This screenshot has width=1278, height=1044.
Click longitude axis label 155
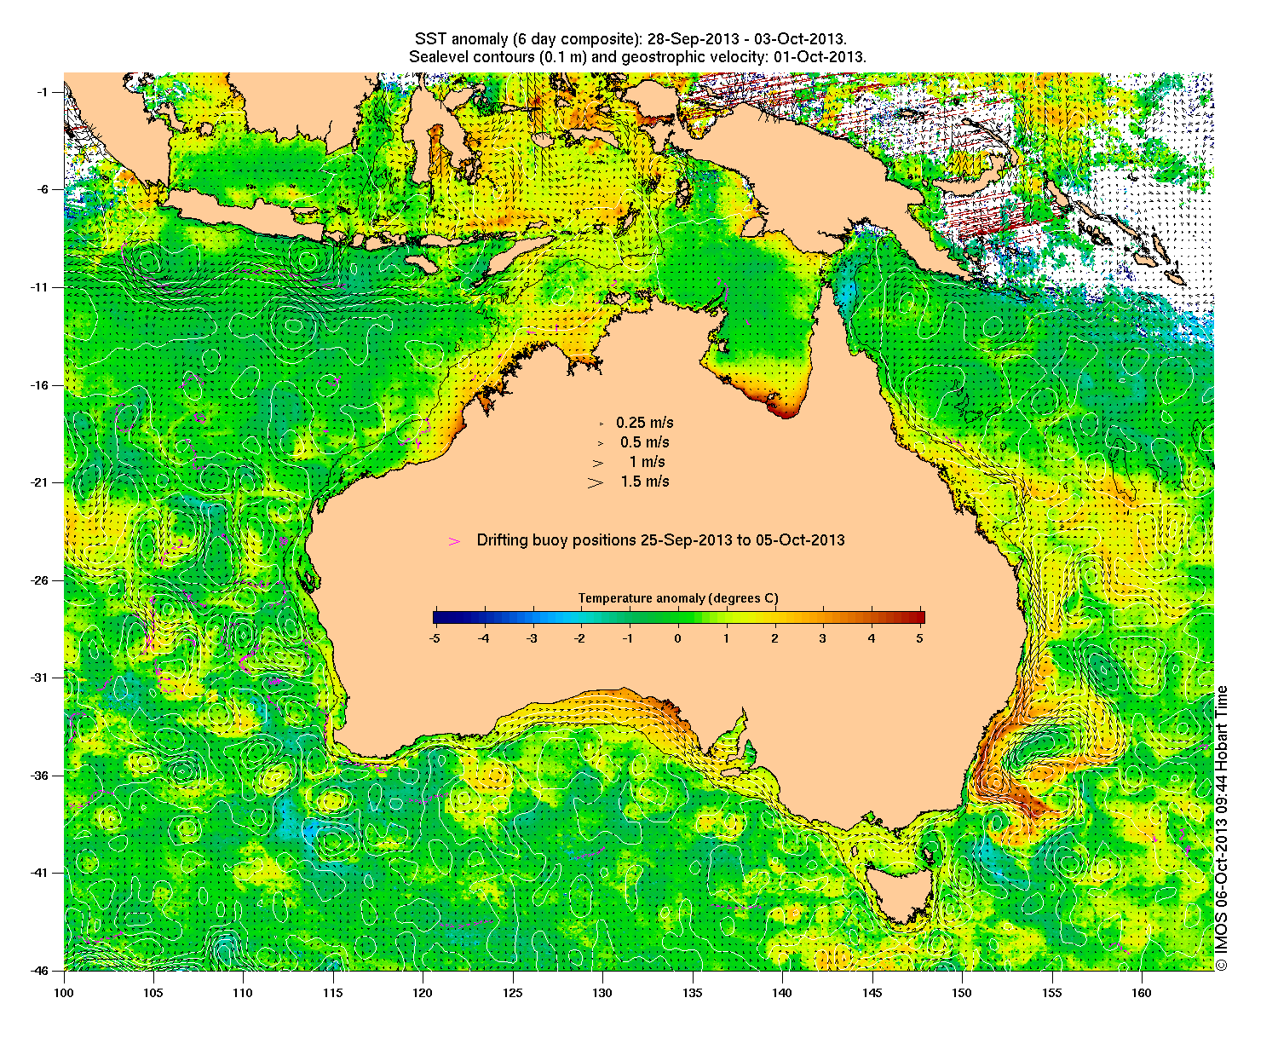[x=1051, y=993]
